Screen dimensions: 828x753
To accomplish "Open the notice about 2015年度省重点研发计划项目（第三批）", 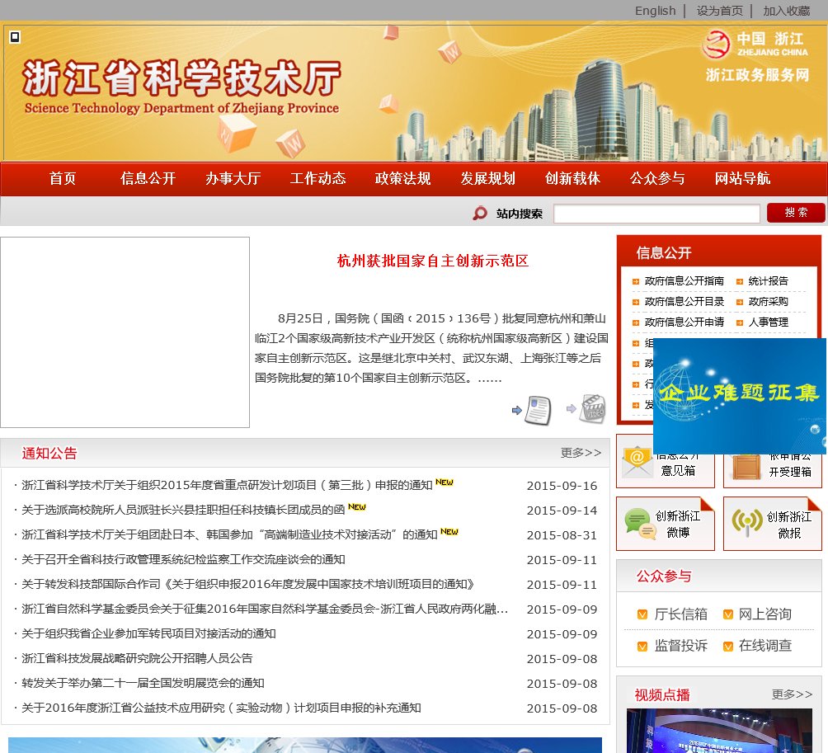I will pyautogui.click(x=227, y=485).
